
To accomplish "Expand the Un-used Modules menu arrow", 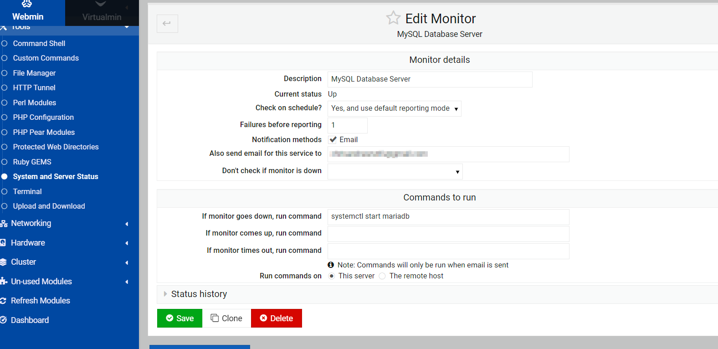I will click(x=127, y=282).
